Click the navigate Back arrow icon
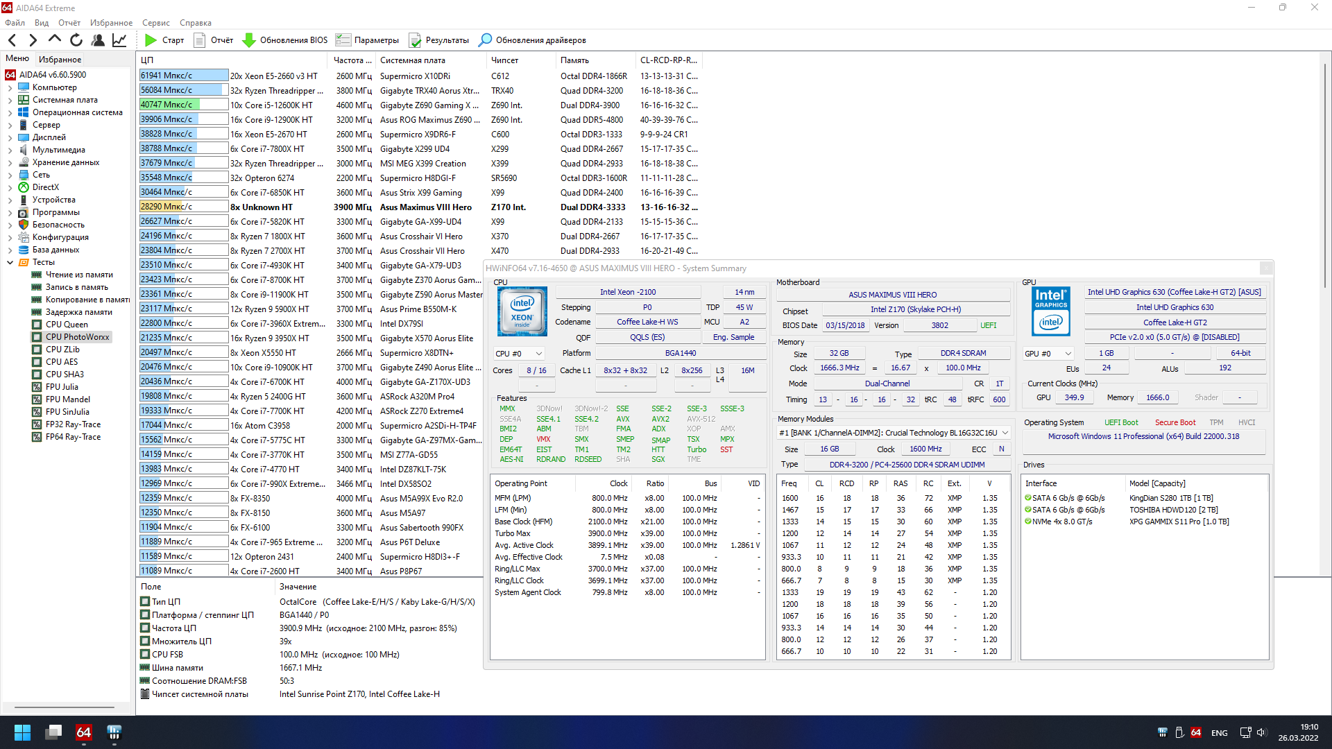Image resolution: width=1332 pixels, height=749 pixels. point(12,40)
